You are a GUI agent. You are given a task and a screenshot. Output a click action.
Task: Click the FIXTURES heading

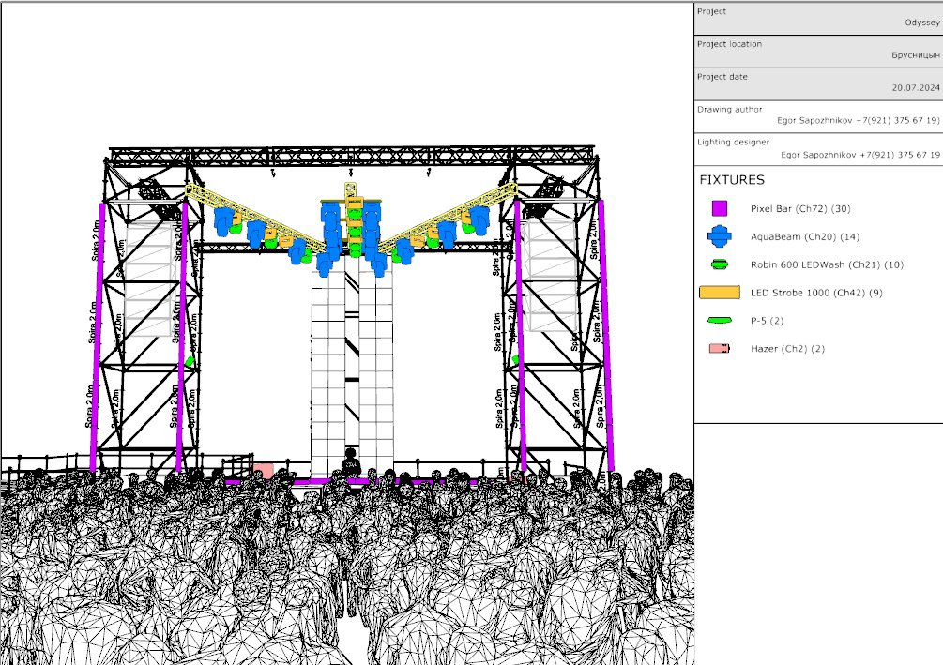[x=732, y=180]
